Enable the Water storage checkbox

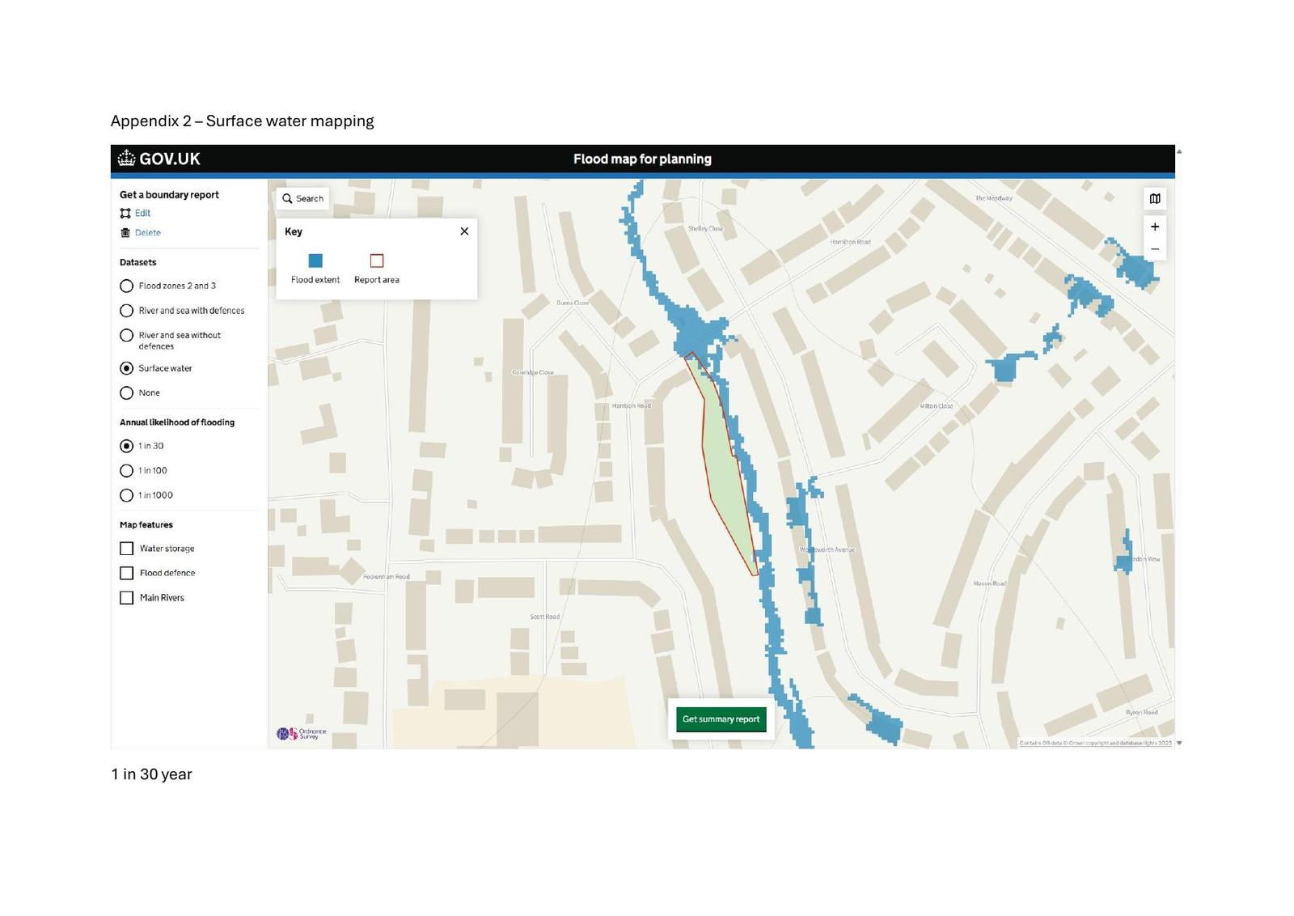coord(127,549)
